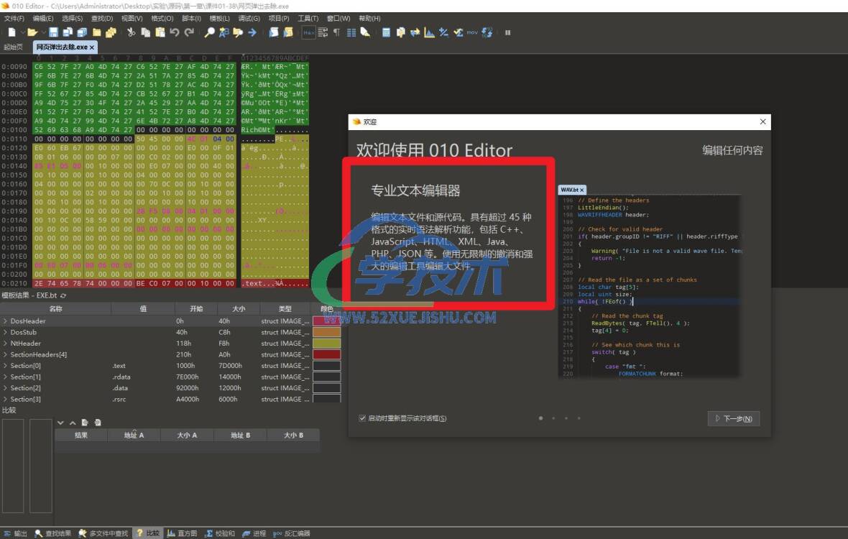Expand the Section[3] .rsrc row
The height and width of the screenshot is (539, 848).
(x=6, y=399)
